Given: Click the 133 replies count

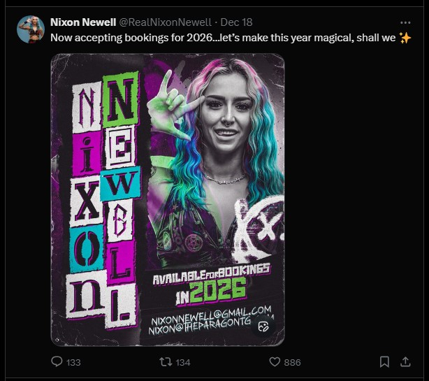Looking at the screenshot, I should tap(73, 362).
